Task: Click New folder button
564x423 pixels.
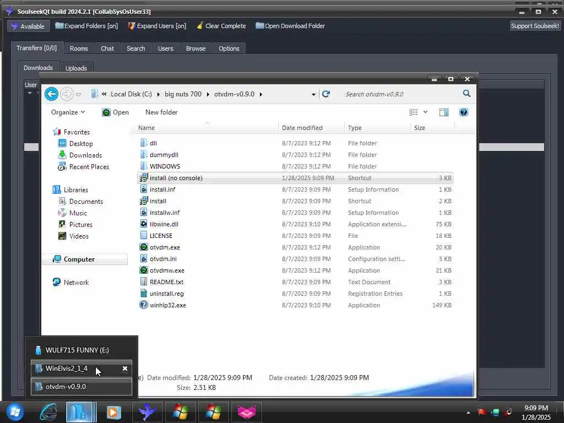Action: tap(161, 112)
